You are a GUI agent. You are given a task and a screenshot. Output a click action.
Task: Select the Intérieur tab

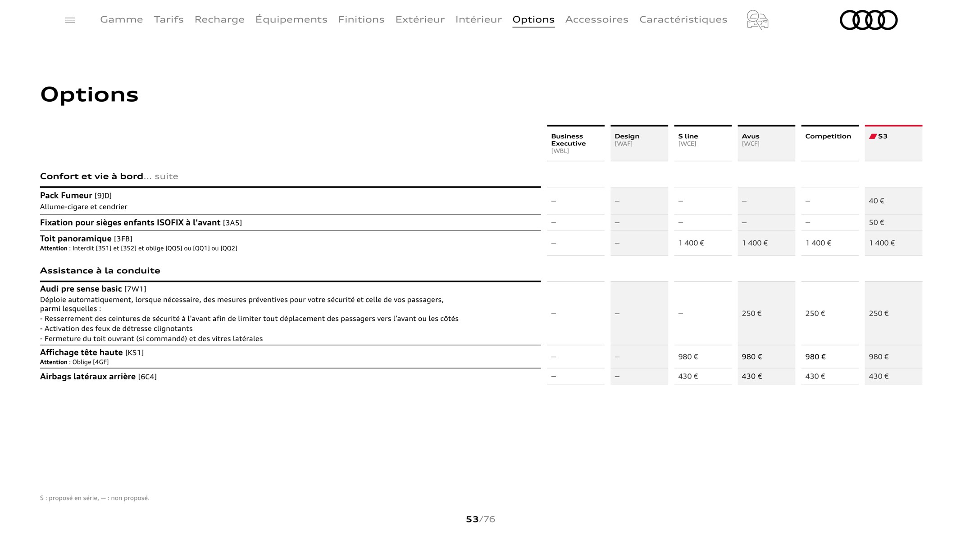pos(478,19)
